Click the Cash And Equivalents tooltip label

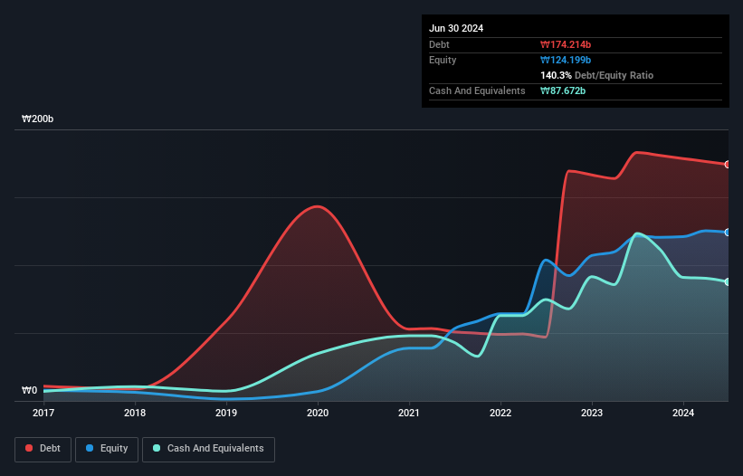click(x=477, y=90)
